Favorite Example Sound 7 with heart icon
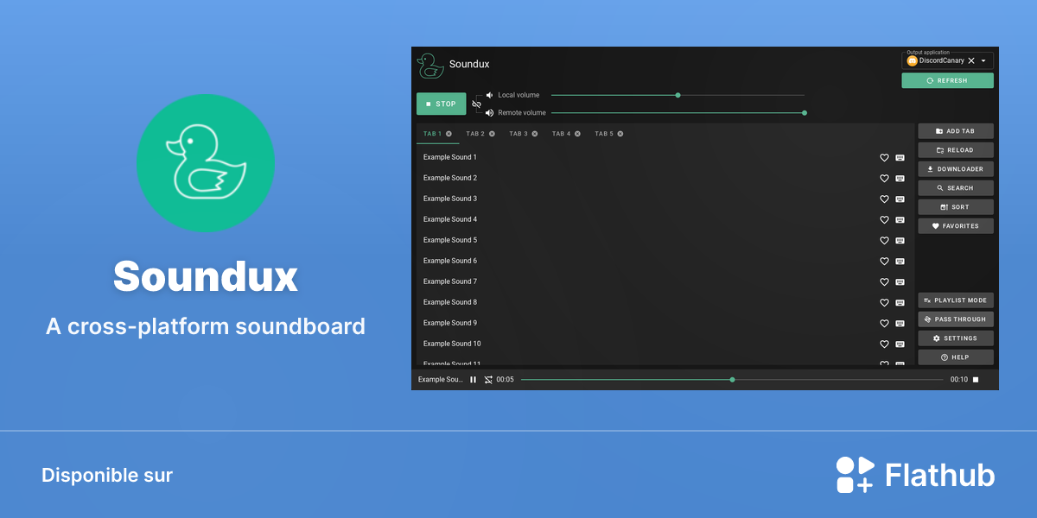The height and width of the screenshot is (518, 1037). (x=884, y=282)
